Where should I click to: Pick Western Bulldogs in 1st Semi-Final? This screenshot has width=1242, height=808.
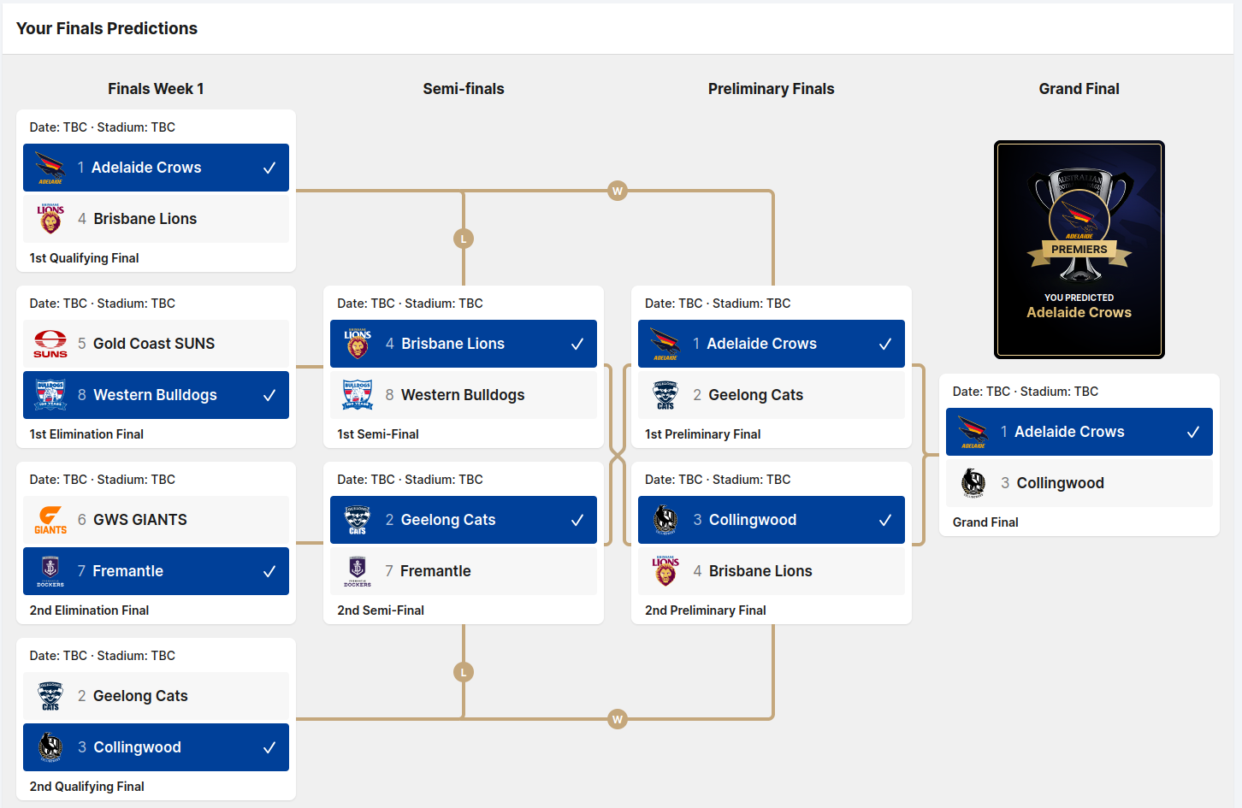pyautogui.click(x=464, y=395)
